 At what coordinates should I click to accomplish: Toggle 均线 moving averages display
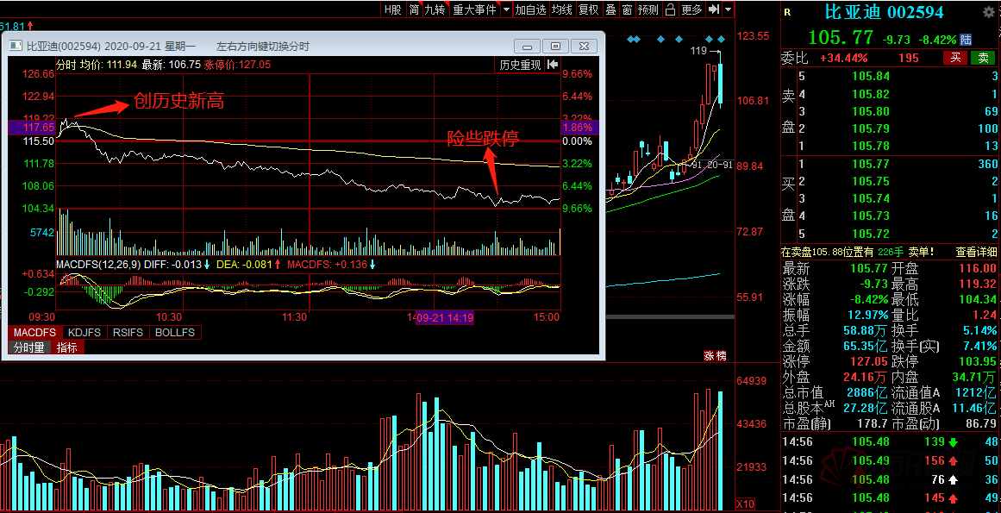[562, 9]
